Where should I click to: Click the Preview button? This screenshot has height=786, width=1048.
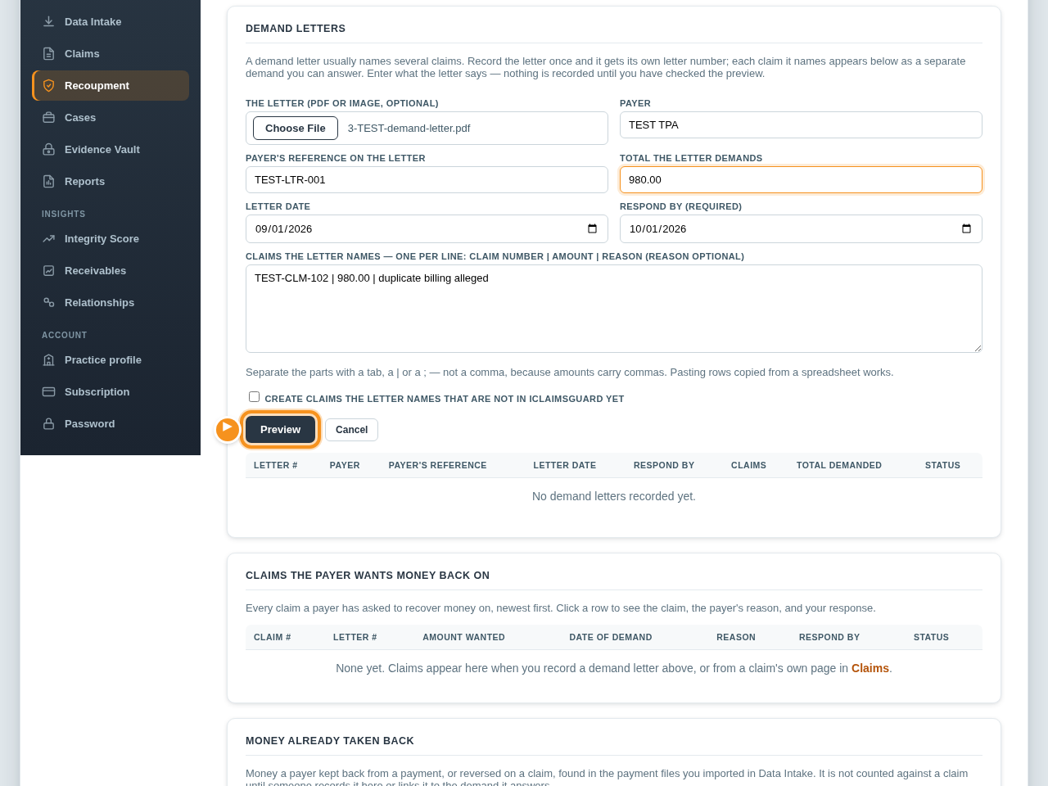coord(280,429)
